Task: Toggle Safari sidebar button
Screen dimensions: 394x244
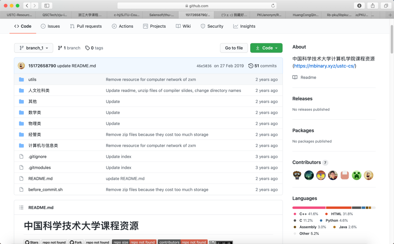Action: click(47, 5)
